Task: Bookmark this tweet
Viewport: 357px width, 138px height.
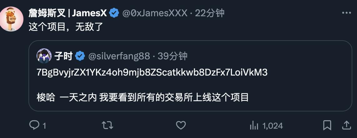Action: point(327,125)
